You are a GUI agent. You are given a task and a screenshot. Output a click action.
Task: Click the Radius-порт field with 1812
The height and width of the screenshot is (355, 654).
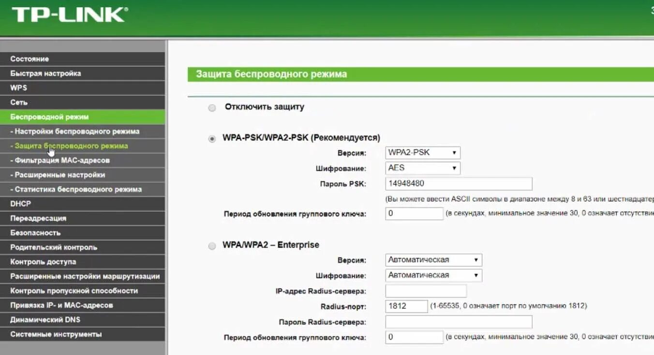coord(406,306)
